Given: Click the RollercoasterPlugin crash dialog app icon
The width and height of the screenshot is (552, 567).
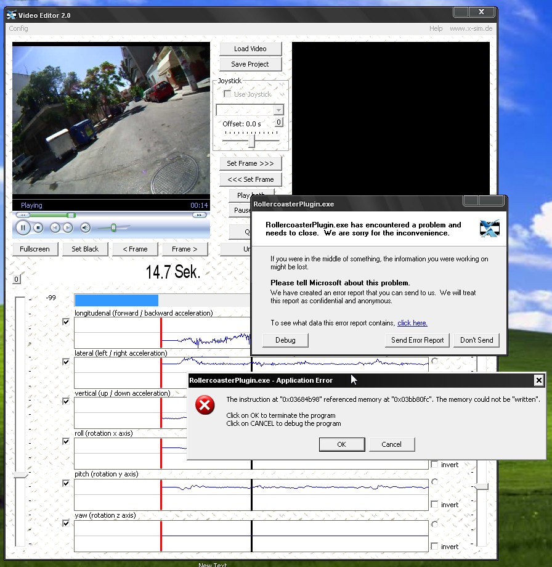Looking at the screenshot, I should point(489,229).
